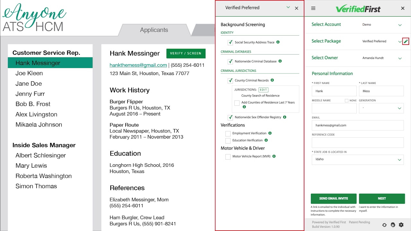The width and height of the screenshot is (411, 231).
Task: Open the settings gear in the footer
Action: point(401,225)
